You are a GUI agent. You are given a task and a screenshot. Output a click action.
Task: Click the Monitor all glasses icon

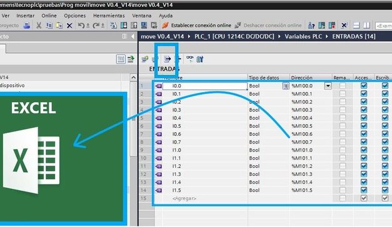tap(190, 59)
